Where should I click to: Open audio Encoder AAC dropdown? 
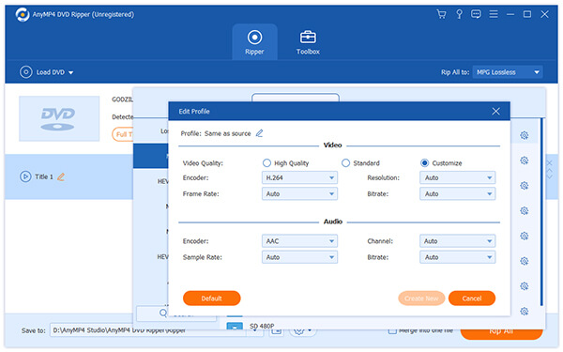(299, 241)
